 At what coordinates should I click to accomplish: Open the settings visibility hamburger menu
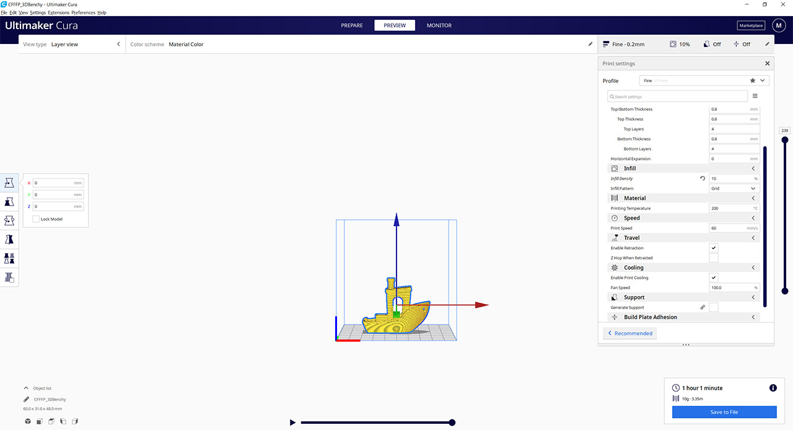coord(755,96)
